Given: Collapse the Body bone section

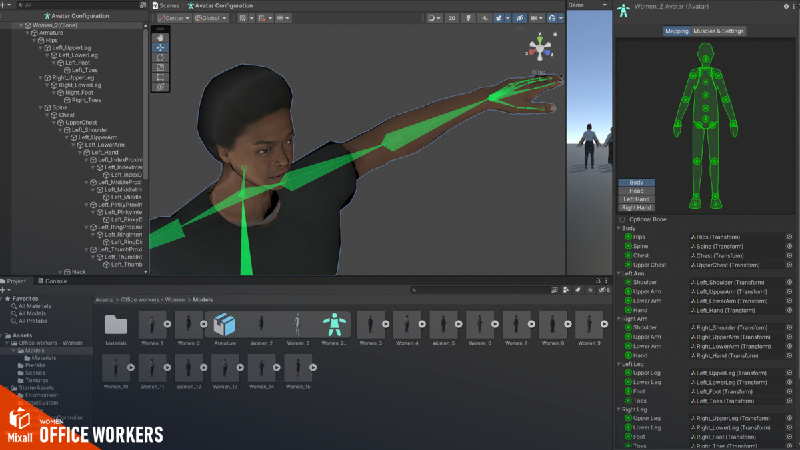Looking at the screenshot, I should (x=619, y=229).
